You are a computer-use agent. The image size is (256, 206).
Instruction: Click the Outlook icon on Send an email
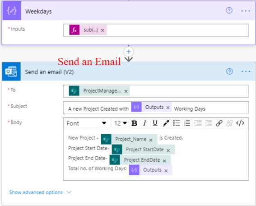pos(11,71)
